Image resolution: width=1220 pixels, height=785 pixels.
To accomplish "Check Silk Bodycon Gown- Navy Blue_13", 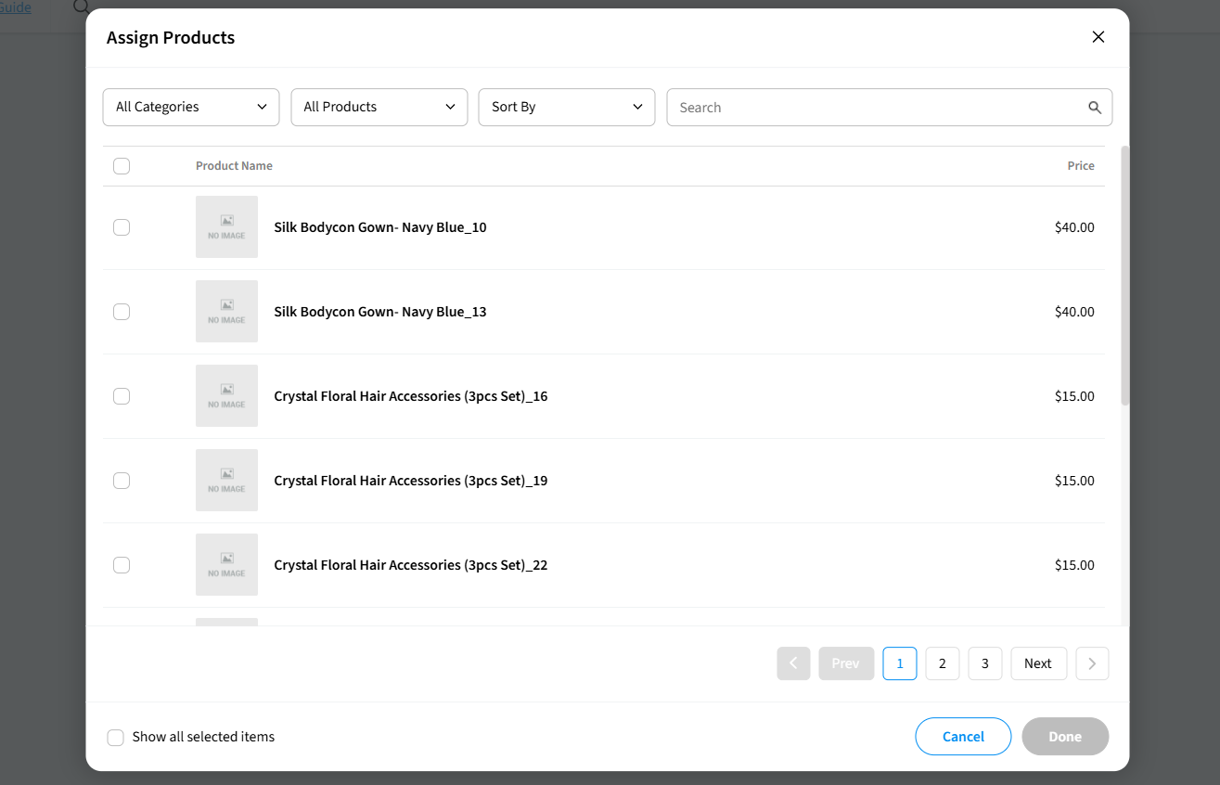I will [x=122, y=312].
